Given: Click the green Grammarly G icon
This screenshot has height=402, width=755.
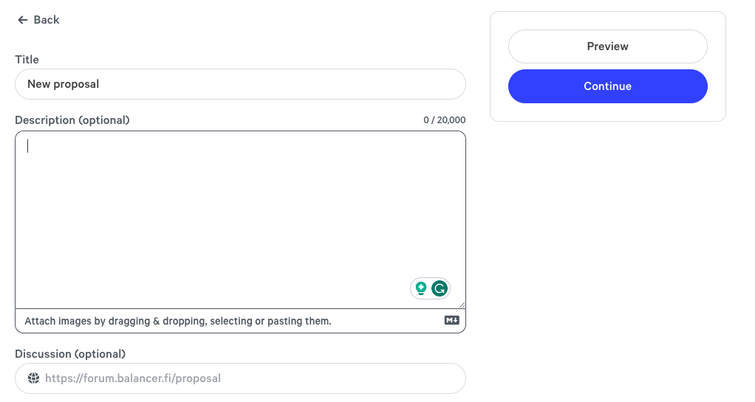Looking at the screenshot, I should pos(440,288).
